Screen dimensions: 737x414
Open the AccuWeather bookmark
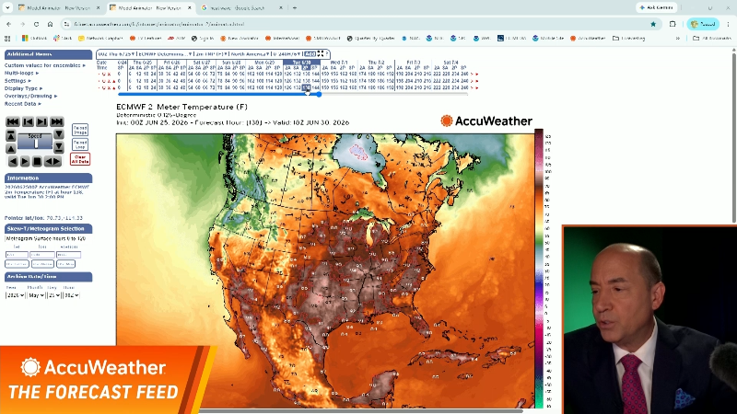click(588, 39)
